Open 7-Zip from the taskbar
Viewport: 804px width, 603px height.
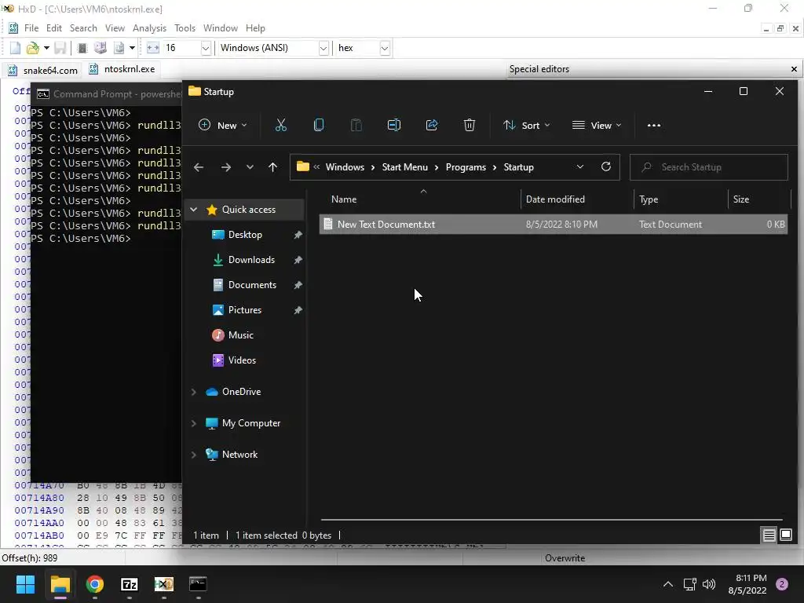(130, 584)
